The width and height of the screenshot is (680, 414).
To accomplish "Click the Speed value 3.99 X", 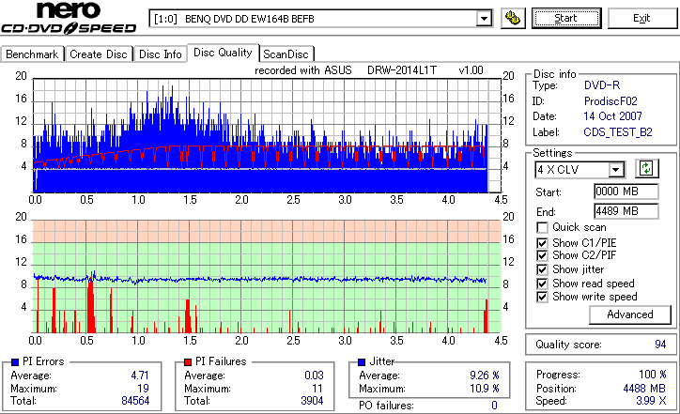I will click(x=651, y=401).
